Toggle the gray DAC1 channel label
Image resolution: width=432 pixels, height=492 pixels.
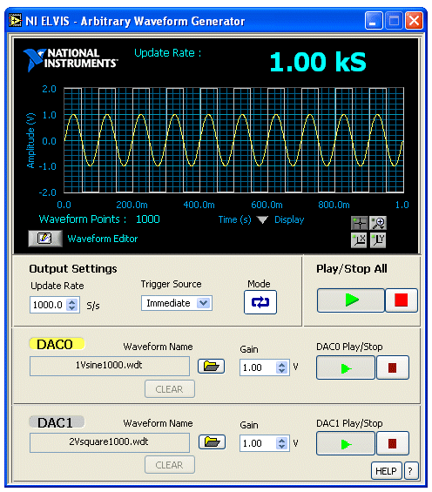[57, 422]
